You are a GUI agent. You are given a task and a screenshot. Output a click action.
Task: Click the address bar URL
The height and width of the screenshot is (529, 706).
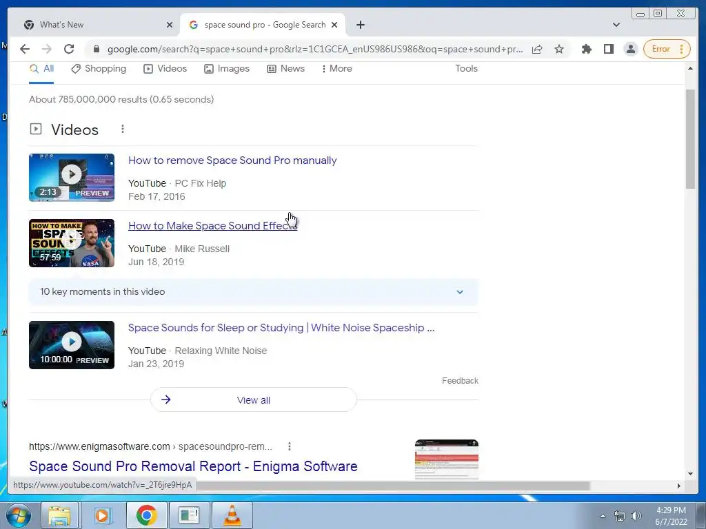pos(315,49)
